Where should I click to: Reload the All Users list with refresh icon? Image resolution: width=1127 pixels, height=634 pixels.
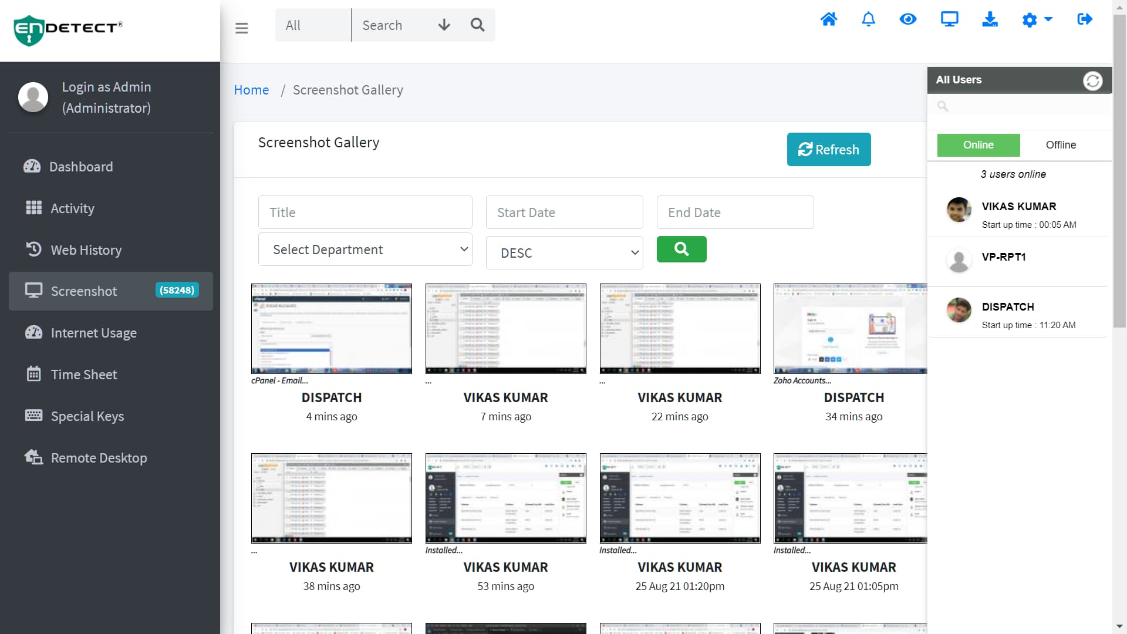click(x=1093, y=81)
